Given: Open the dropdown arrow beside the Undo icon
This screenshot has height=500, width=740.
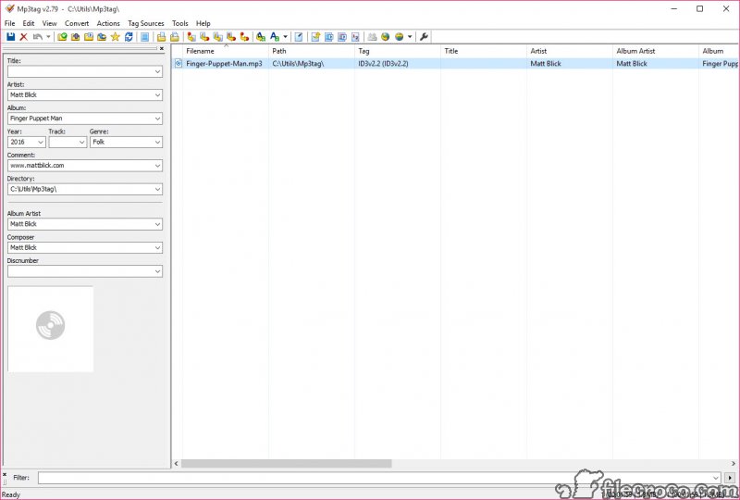Looking at the screenshot, I should pos(48,36).
